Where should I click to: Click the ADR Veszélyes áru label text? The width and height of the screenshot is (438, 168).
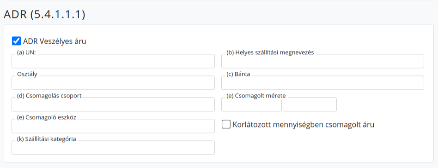tap(55, 41)
